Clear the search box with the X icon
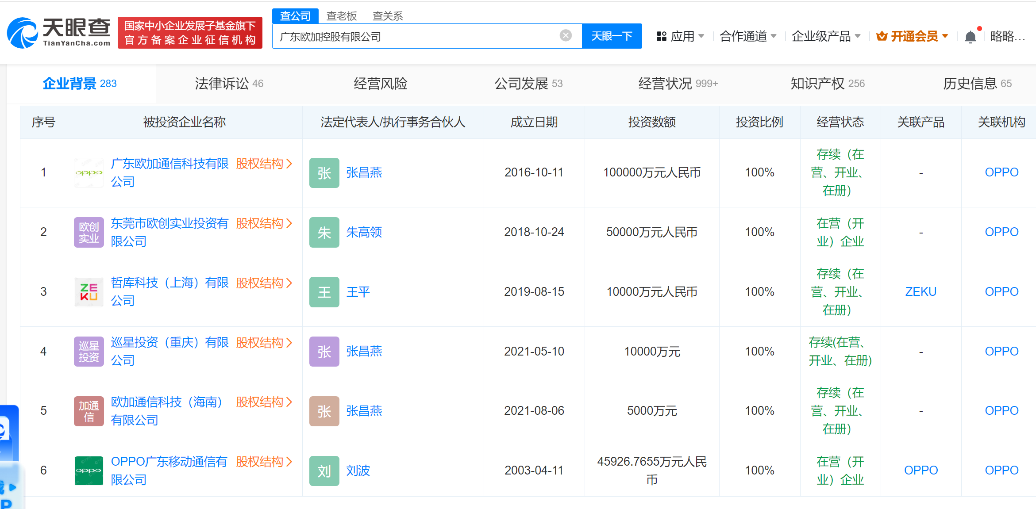This screenshot has height=509, width=1036. point(566,36)
